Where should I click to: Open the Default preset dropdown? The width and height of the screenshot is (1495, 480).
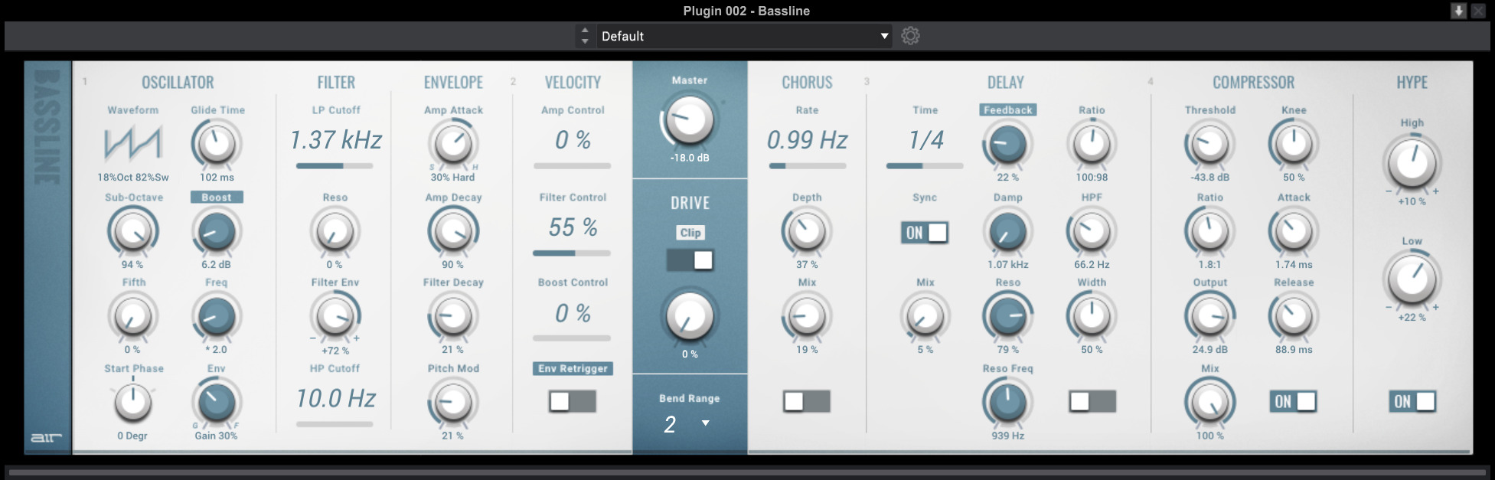pos(744,36)
